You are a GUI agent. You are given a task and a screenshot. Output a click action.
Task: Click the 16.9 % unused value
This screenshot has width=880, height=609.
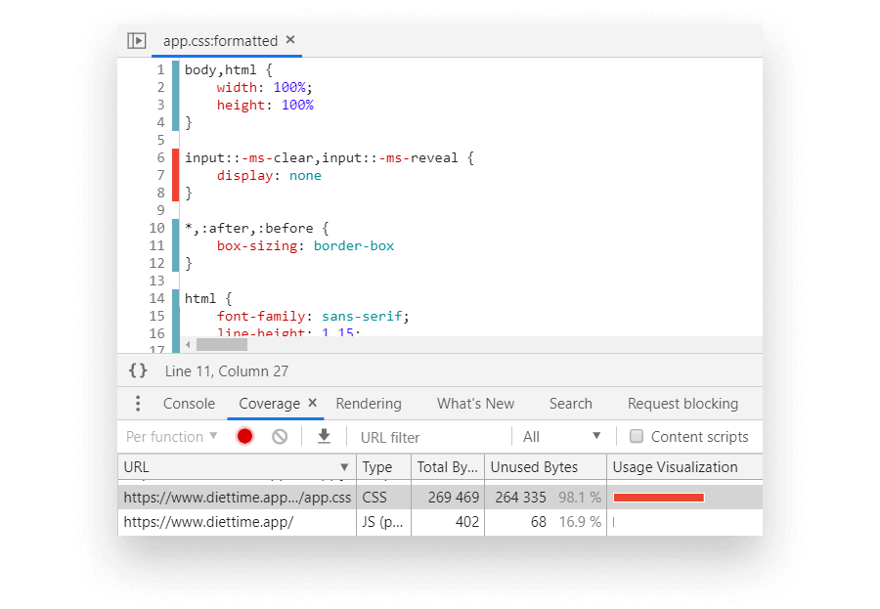580,522
